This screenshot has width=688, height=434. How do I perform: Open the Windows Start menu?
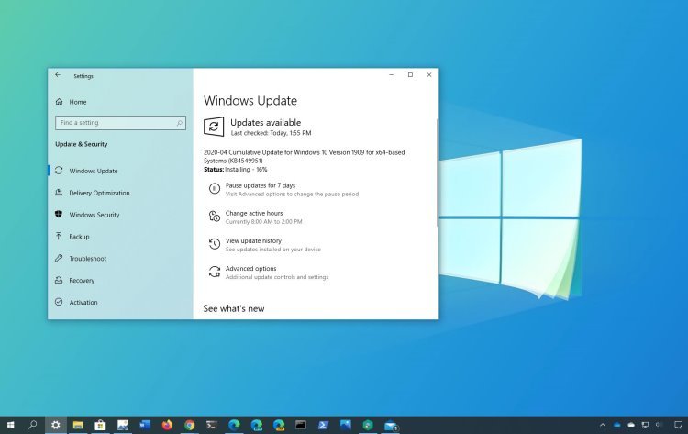pos(10,425)
